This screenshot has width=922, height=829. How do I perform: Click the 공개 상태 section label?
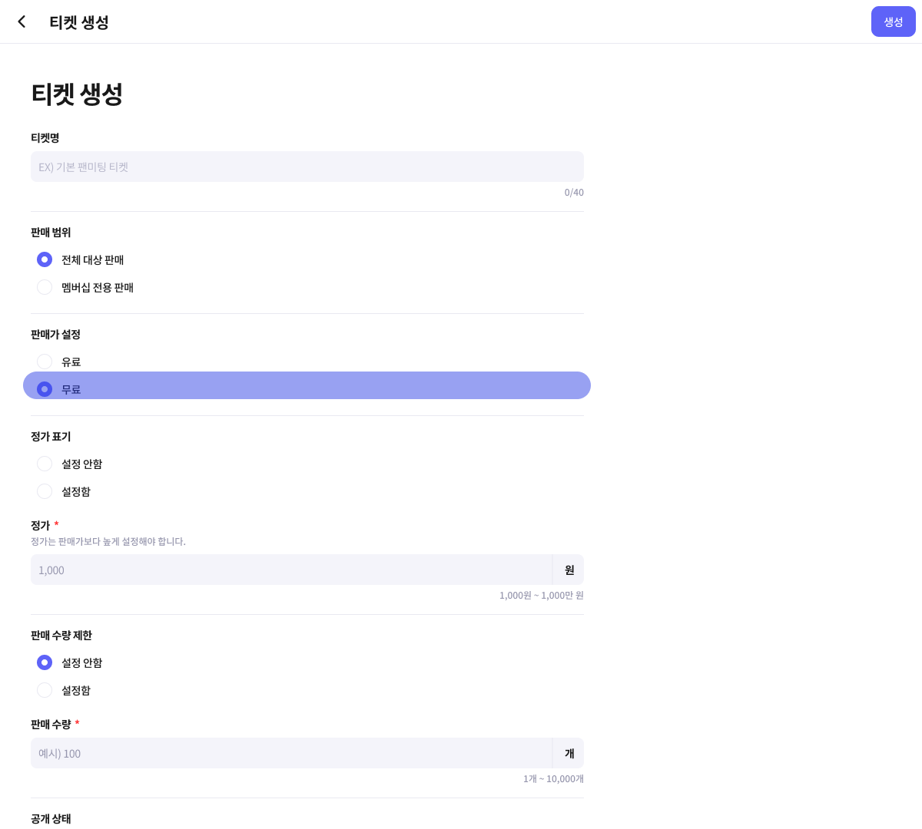(x=51, y=819)
